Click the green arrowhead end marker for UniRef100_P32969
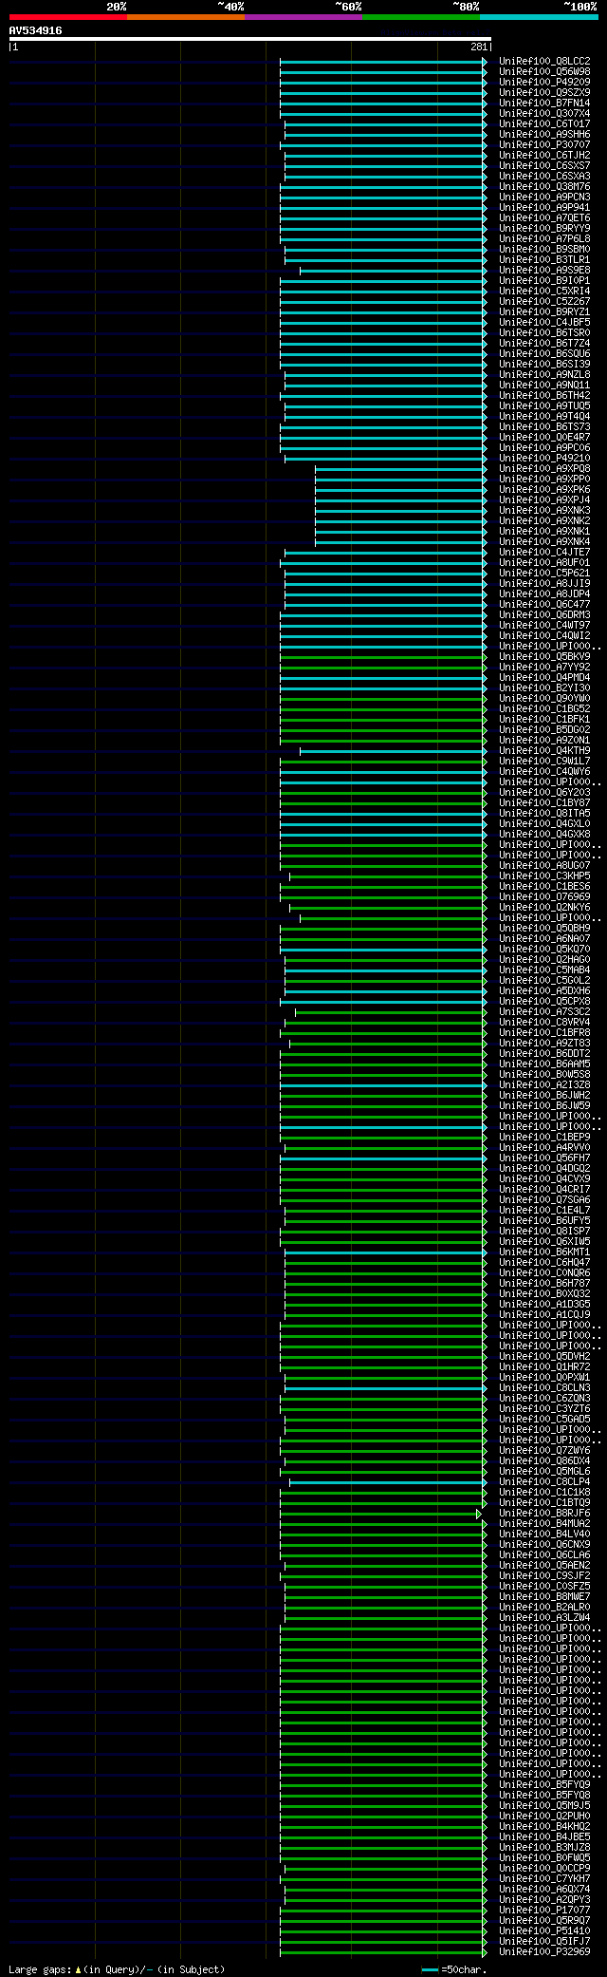Image resolution: width=607 pixels, height=1977 pixels. [486, 1951]
